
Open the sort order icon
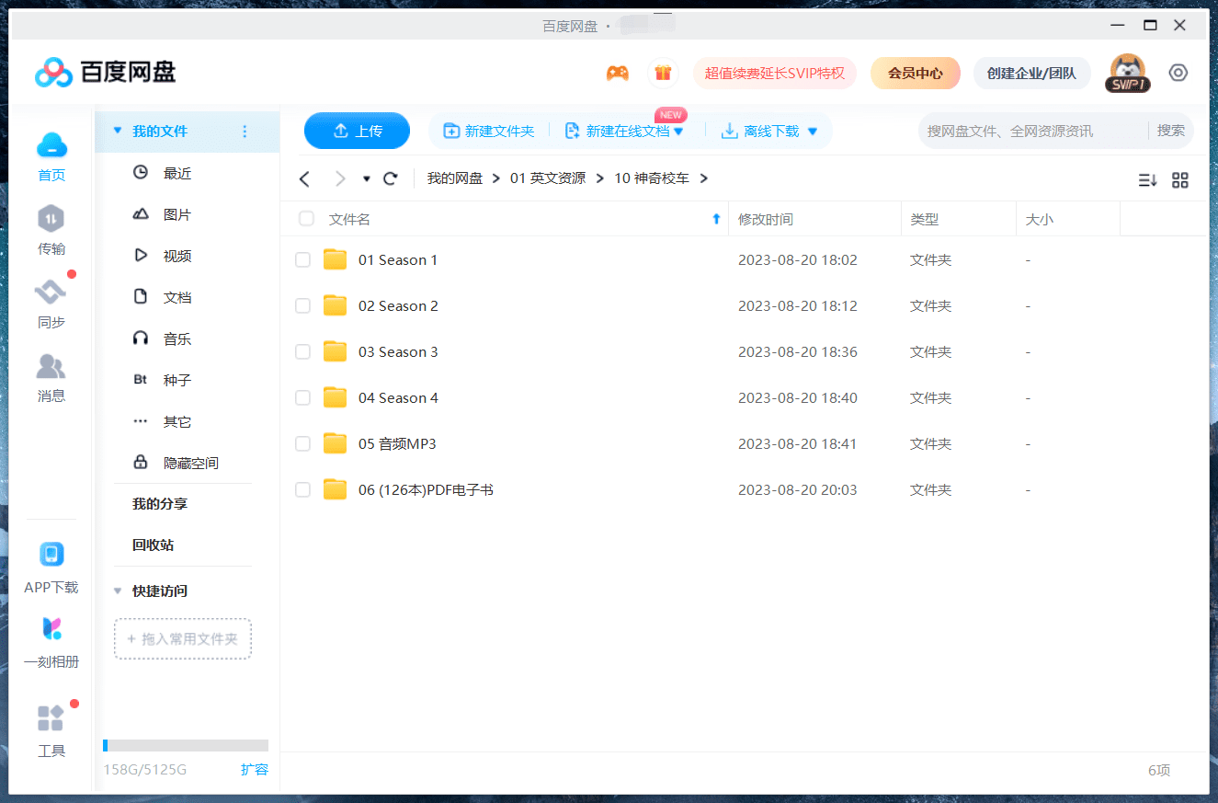click(x=1147, y=180)
